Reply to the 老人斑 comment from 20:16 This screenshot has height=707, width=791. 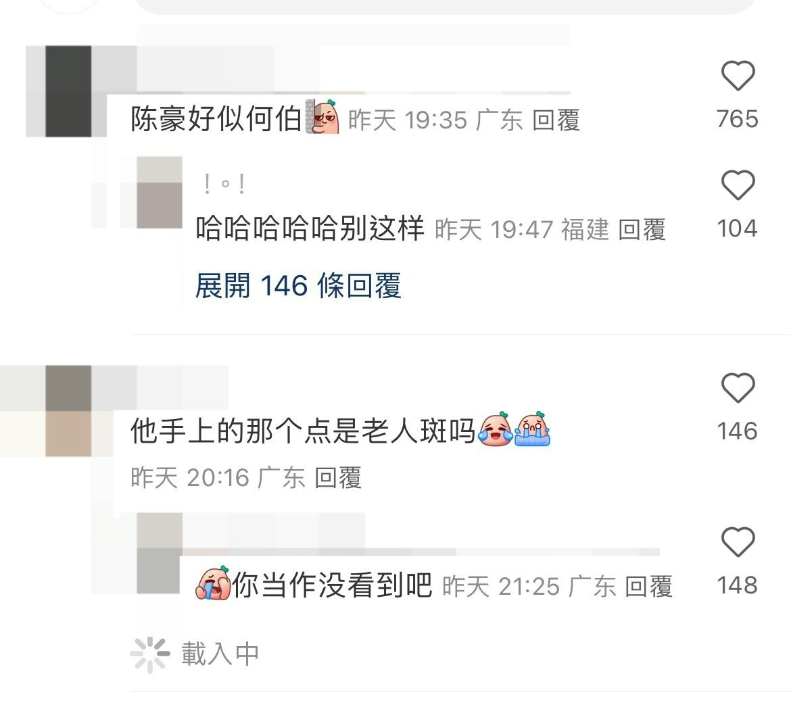(338, 478)
